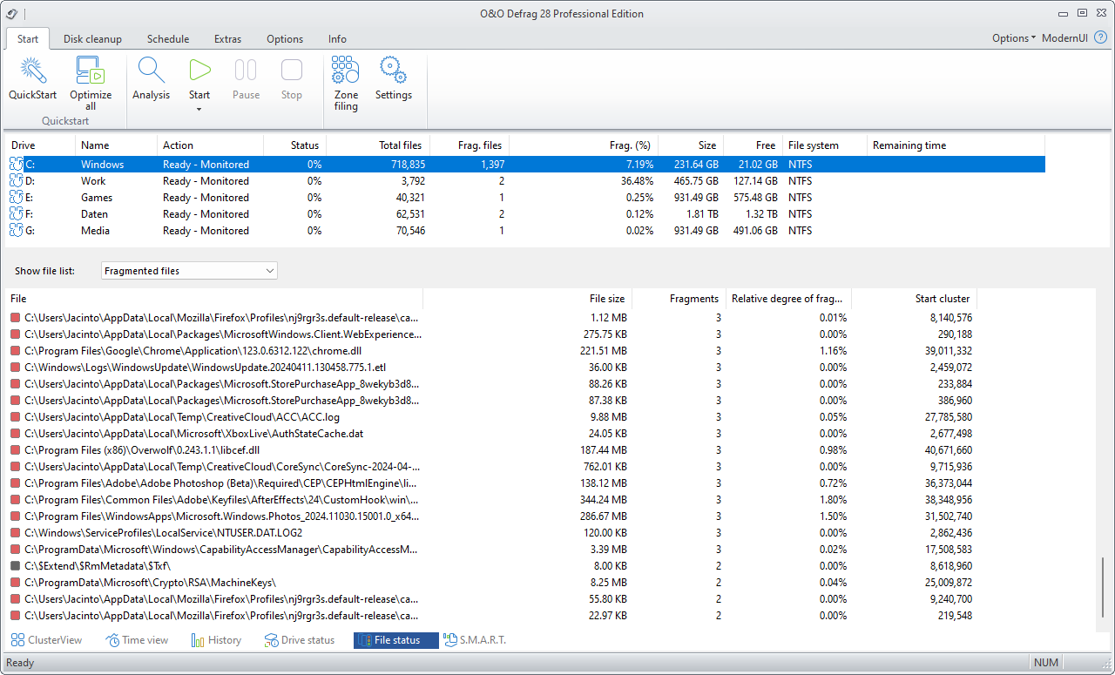The height and width of the screenshot is (675, 1115).
Task: Open the S.M.A.R.T. tab
Action: pos(475,640)
